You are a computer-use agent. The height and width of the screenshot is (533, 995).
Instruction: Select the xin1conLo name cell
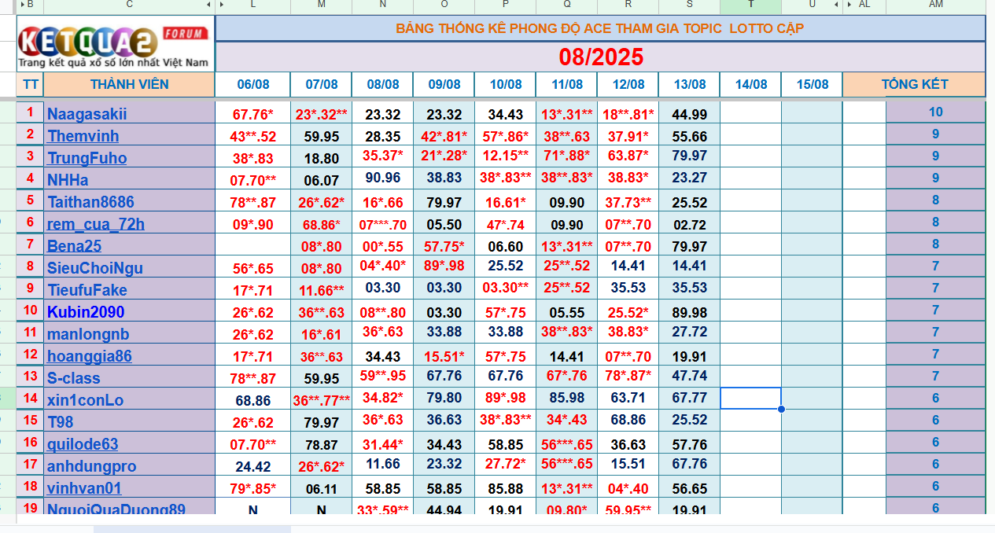(129, 399)
